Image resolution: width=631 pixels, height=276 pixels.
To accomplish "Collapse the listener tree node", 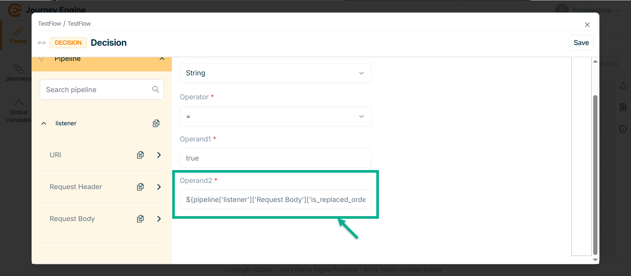I will tap(44, 123).
